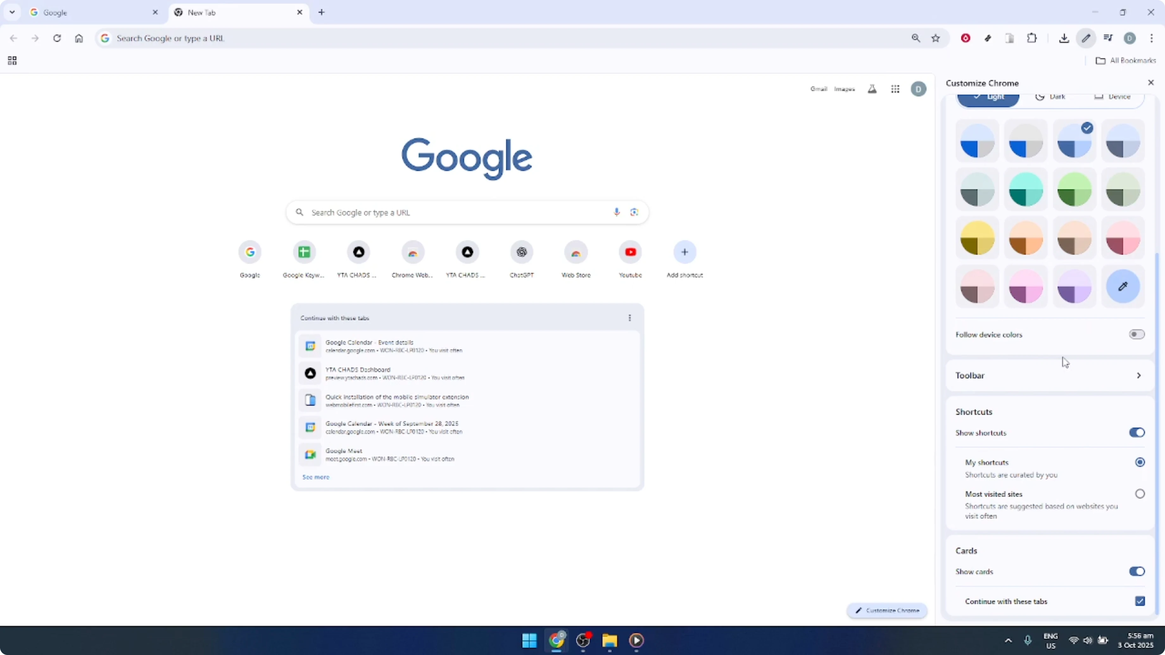Open Chrome's three-dot menu

click(1152, 38)
